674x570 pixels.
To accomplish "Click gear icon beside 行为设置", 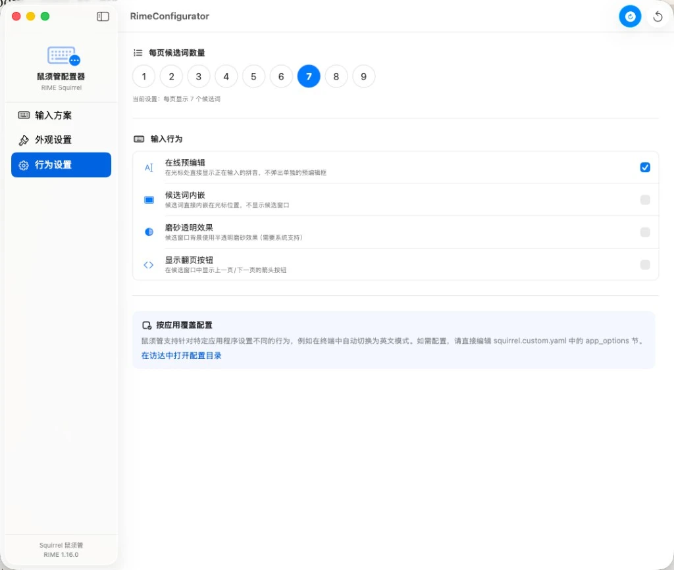I will click(x=24, y=165).
